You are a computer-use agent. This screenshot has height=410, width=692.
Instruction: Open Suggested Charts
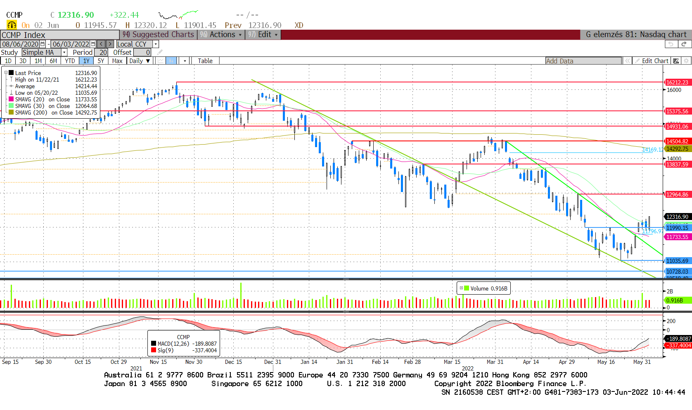coord(159,35)
